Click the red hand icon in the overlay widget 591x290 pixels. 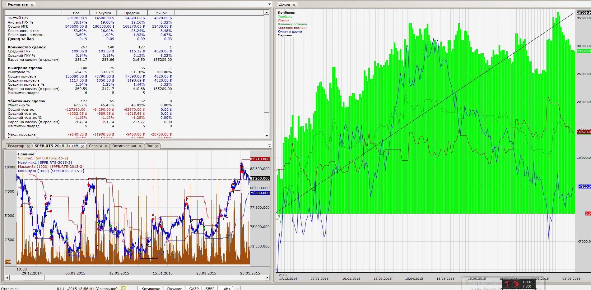(x=516, y=283)
